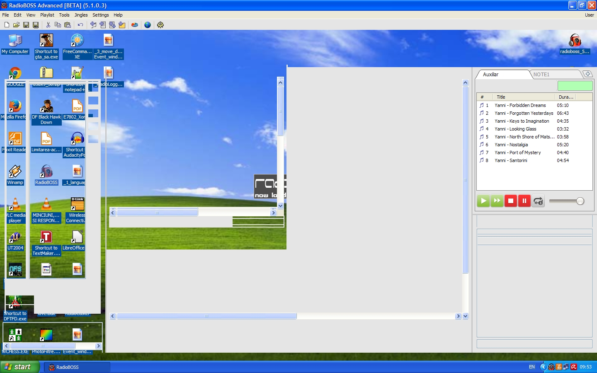
Task: Select the FreeCommander XE desktop icon
Action: click(x=78, y=46)
